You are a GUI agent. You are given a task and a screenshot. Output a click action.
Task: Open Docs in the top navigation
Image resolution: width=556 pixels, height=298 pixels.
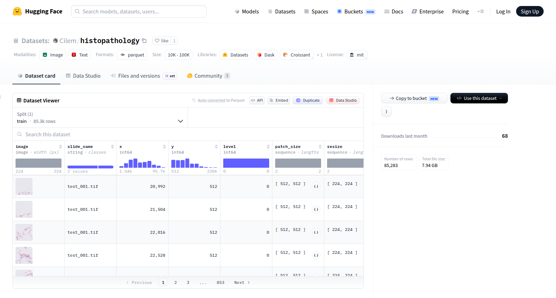tap(394, 12)
